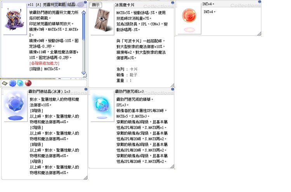Click the '[A階級]' heading in the crystal window

click(x=36, y=161)
